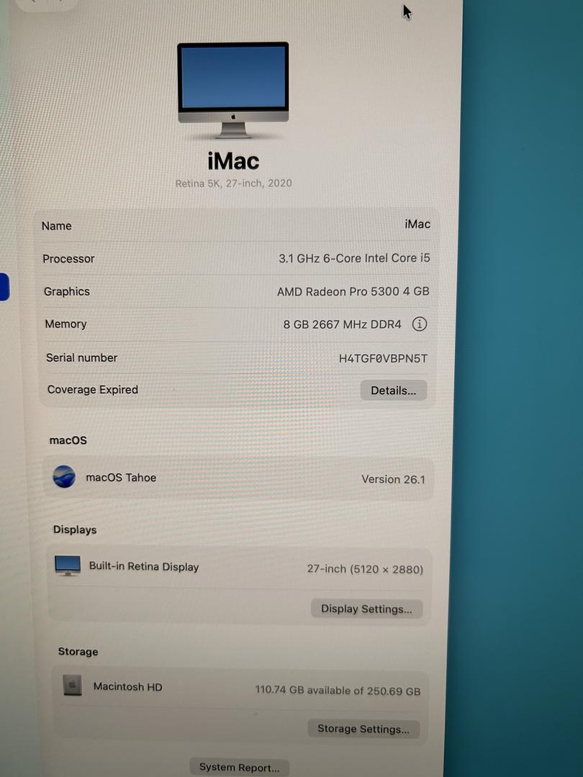Click the Memory label
Screen dimensions: 583x777
point(66,324)
